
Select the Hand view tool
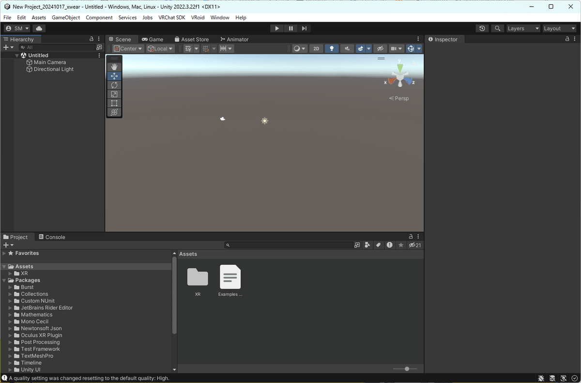click(114, 67)
